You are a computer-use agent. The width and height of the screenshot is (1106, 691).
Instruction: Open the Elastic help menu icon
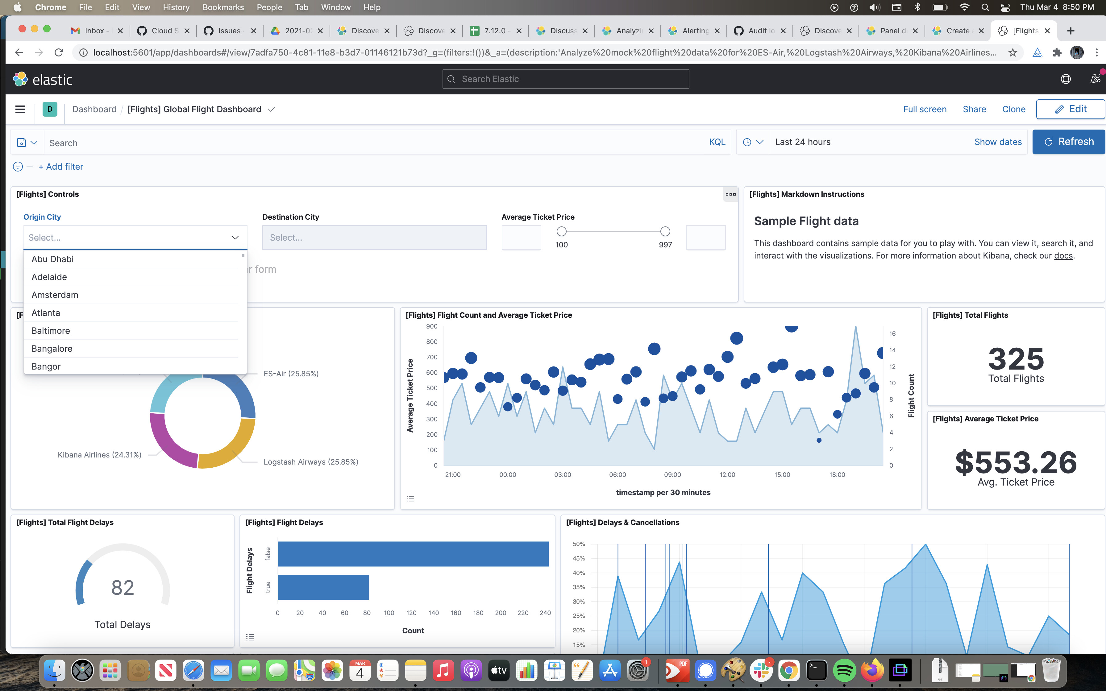(1065, 79)
